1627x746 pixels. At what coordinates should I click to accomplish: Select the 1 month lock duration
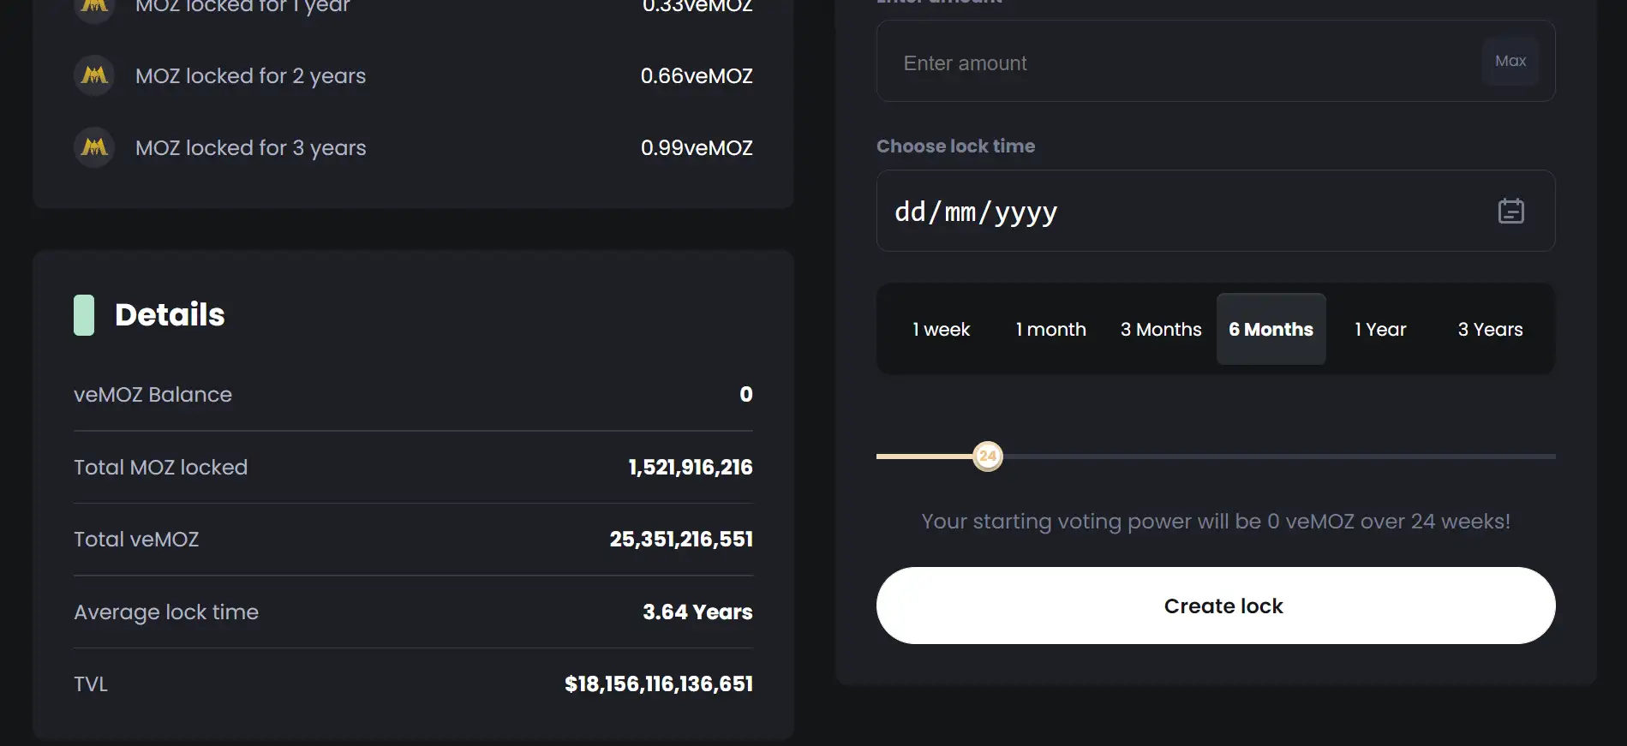point(1050,330)
